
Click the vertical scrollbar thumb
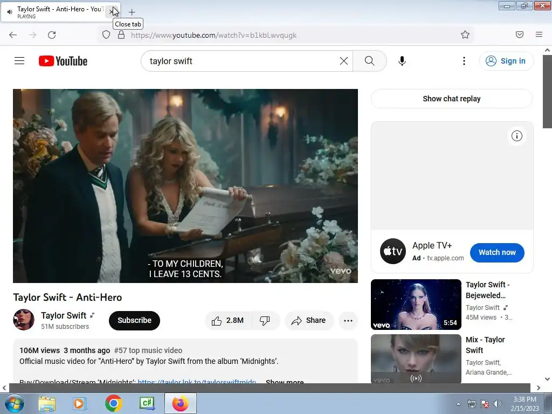[547, 92]
